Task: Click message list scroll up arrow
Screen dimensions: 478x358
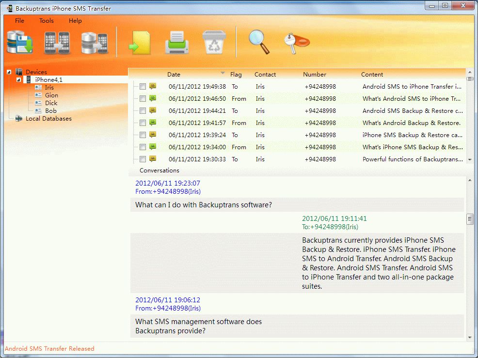Action: coord(470,72)
